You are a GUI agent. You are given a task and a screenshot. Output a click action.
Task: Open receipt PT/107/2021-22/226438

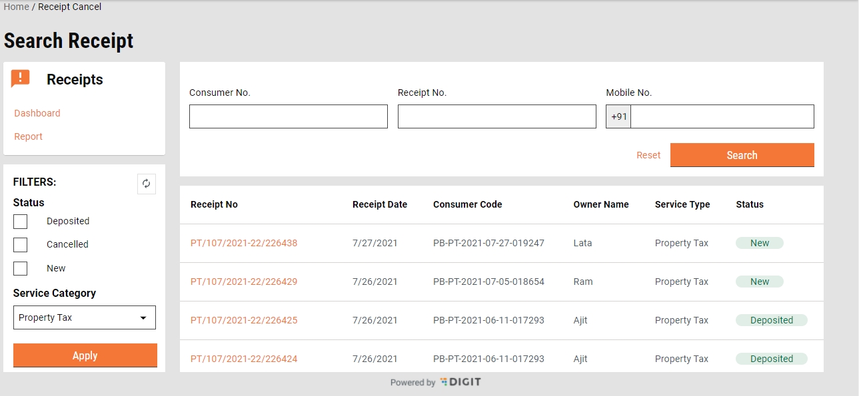[x=244, y=243]
